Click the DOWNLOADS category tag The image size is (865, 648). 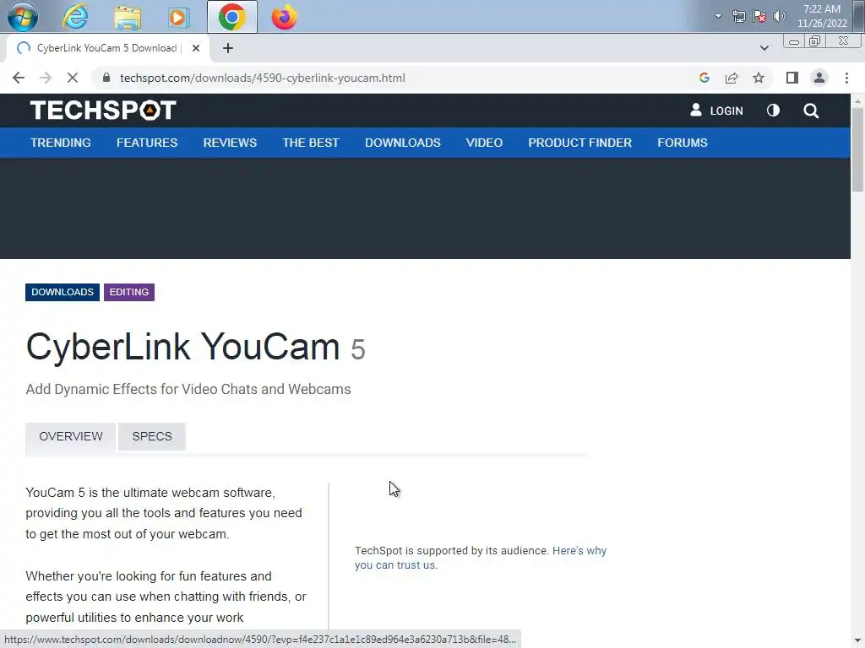[63, 292]
